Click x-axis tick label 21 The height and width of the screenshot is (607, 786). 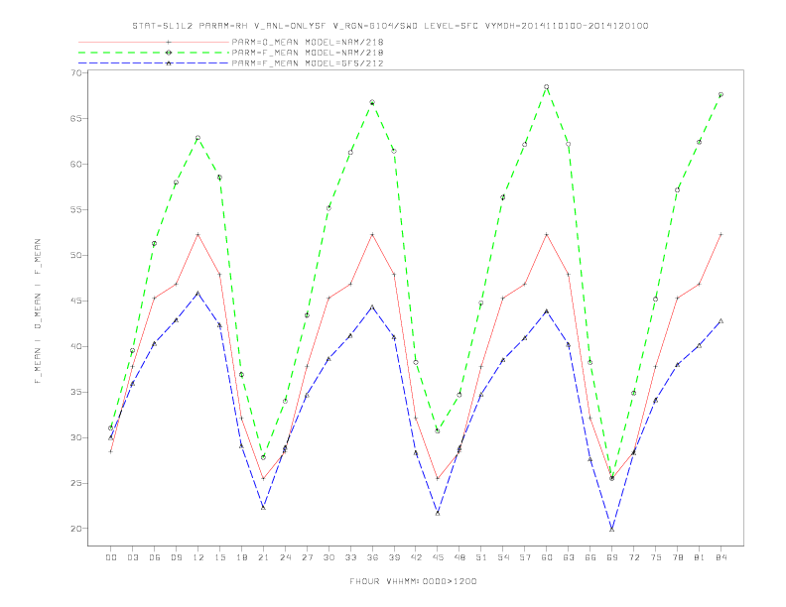[x=263, y=557]
